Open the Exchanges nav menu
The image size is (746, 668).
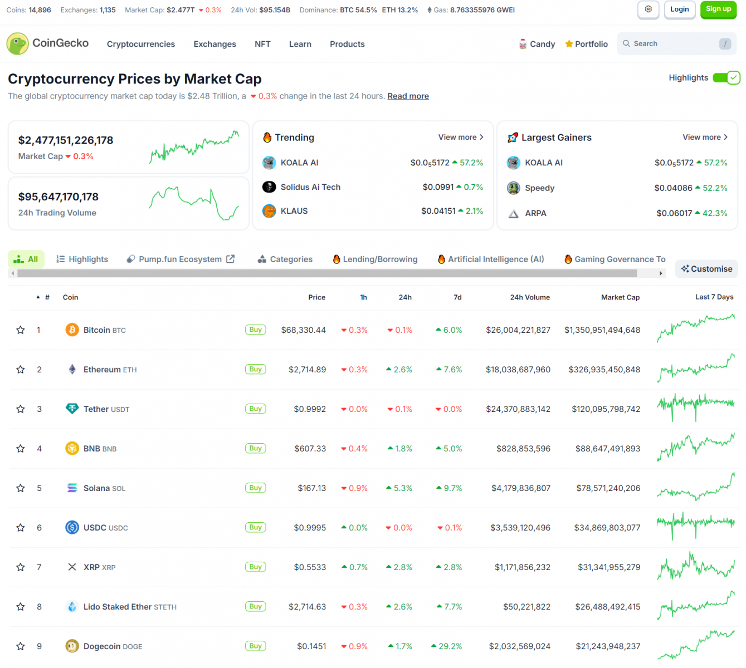pos(215,44)
